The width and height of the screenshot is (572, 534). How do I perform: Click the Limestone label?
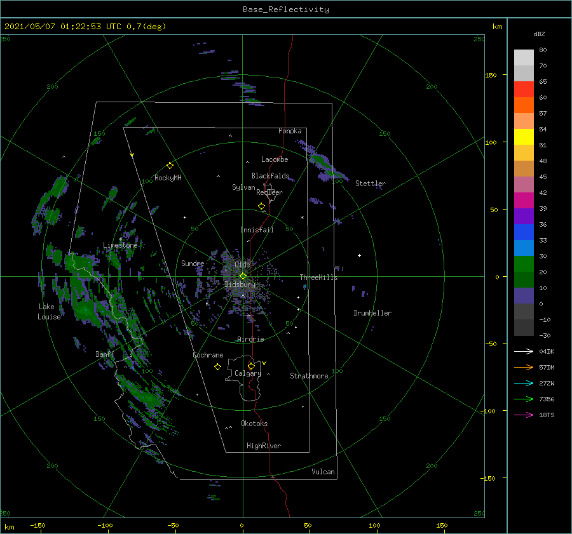(120, 245)
